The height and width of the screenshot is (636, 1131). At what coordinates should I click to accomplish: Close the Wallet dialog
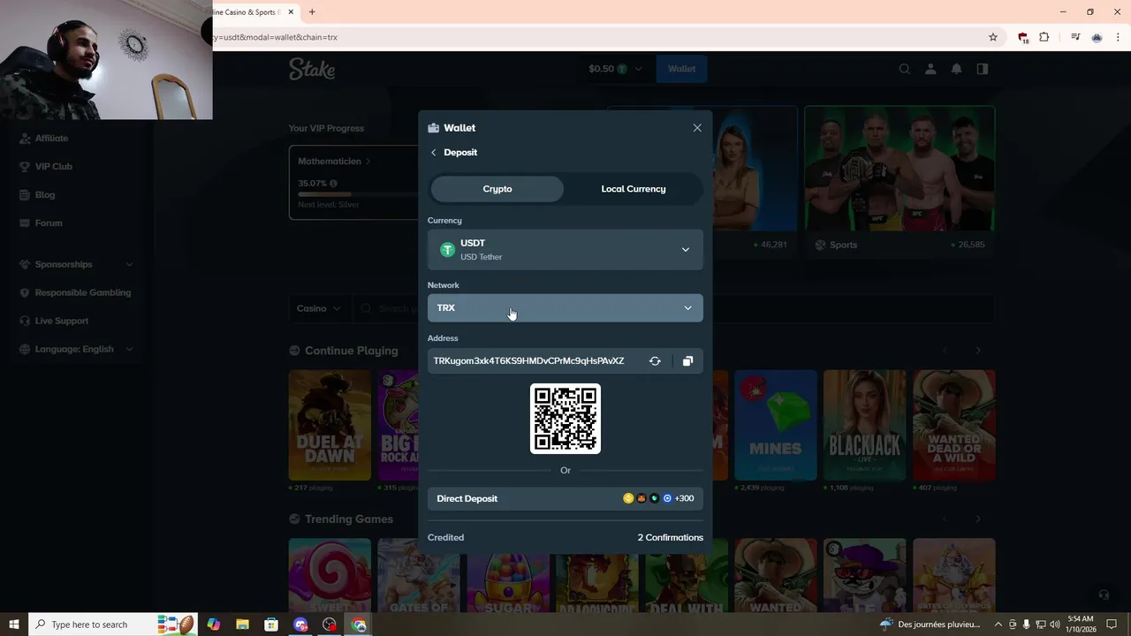click(x=697, y=128)
